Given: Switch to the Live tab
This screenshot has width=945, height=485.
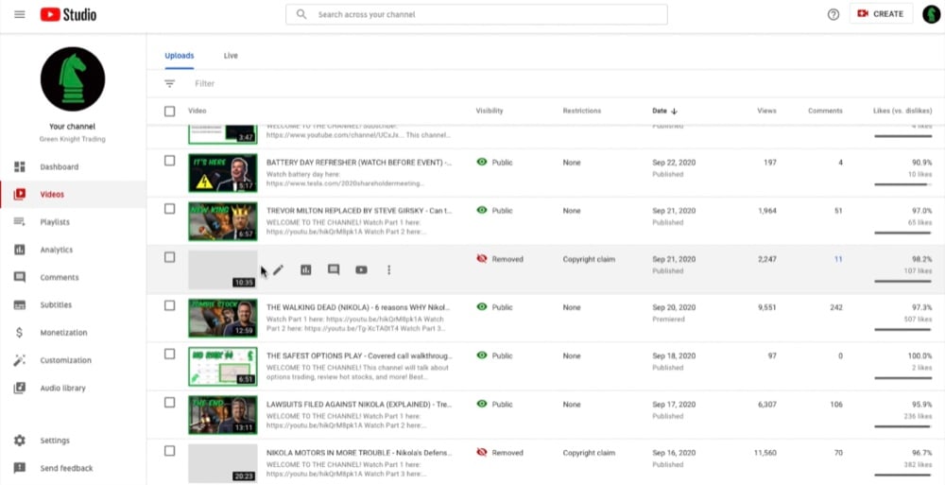Looking at the screenshot, I should point(231,56).
